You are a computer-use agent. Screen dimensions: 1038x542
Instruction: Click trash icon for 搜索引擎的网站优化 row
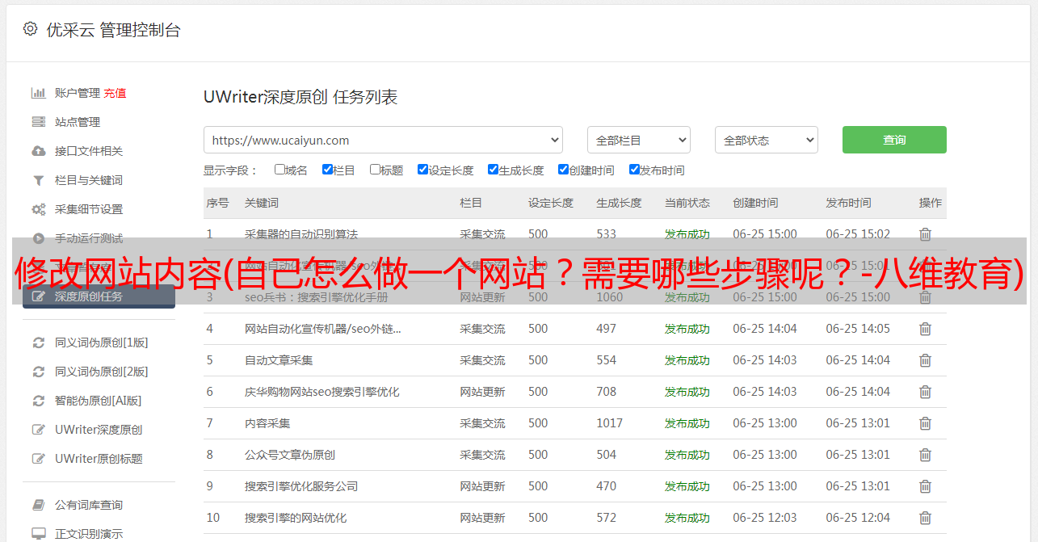click(926, 518)
